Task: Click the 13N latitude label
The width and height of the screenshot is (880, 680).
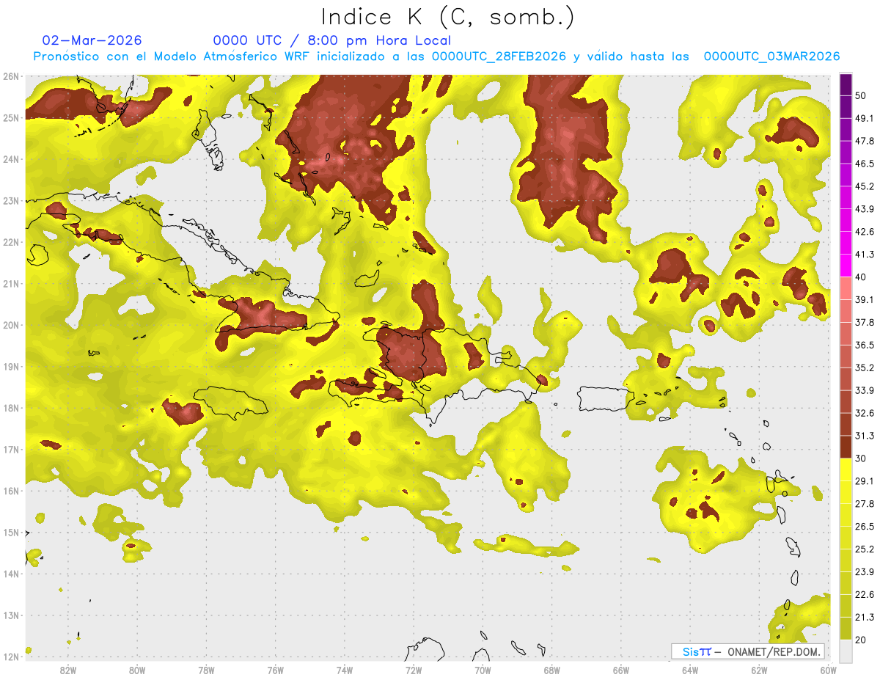Action: pos(11,615)
